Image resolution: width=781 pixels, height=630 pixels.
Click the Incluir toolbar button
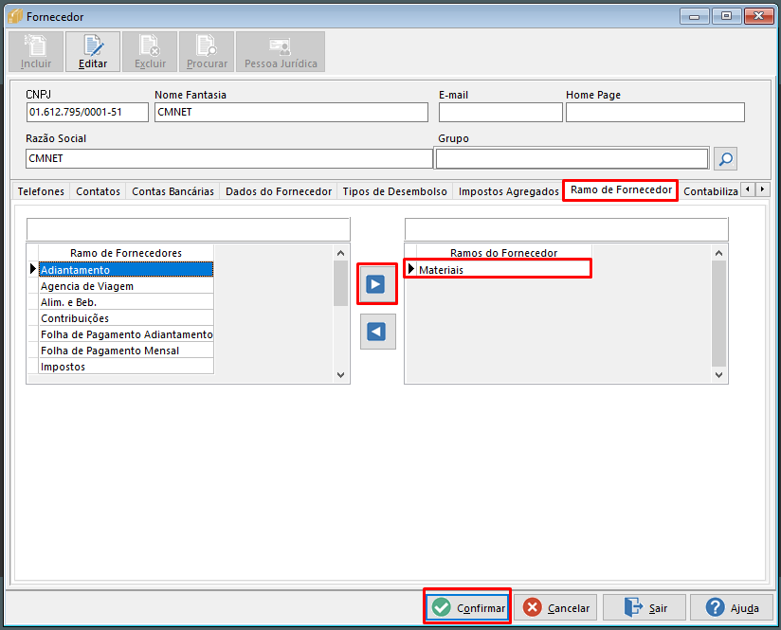(36, 52)
